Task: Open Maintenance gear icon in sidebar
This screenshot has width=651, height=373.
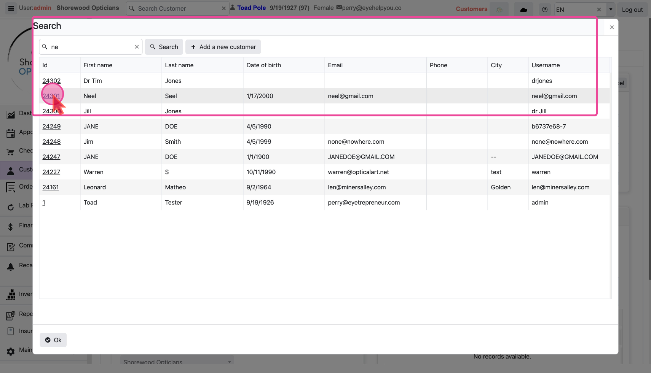Action: [x=11, y=351]
